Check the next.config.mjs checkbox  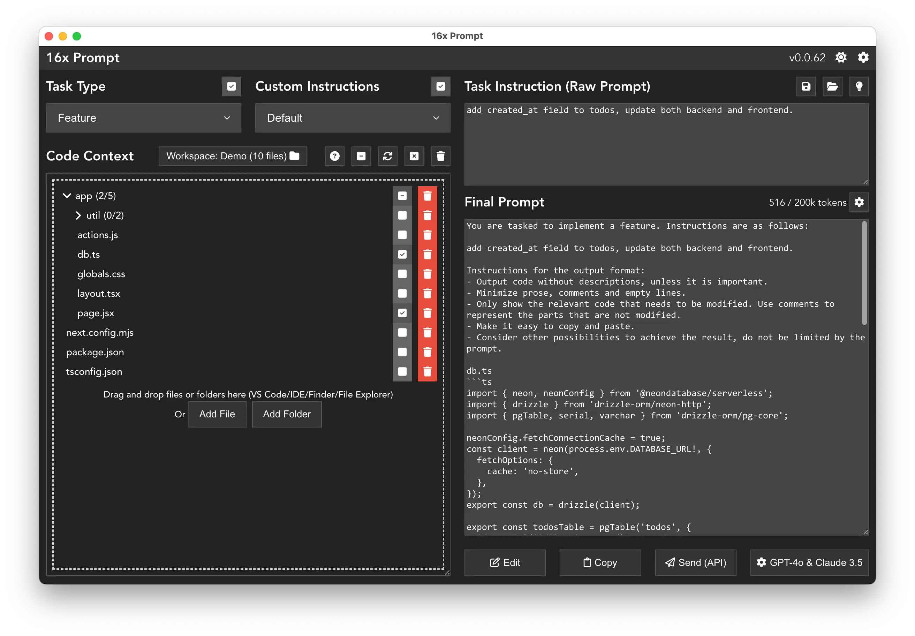pyautogui.click(x=402, y=332)
